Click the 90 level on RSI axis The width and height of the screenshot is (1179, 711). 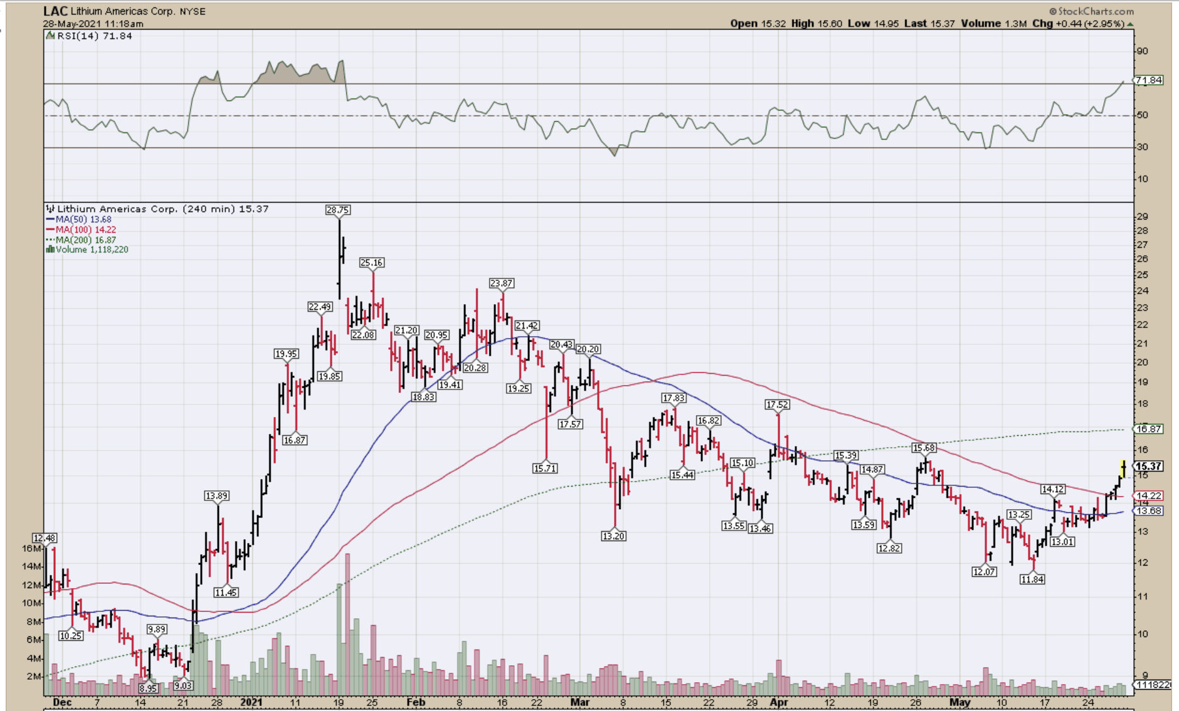tap(1143, 51)
